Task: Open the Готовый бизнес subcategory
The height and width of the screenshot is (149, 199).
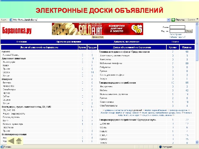Action: click(x=11, y=55)
